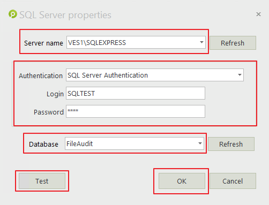269x205 pixels.
Task: Click the Database label
Action: 43,144
